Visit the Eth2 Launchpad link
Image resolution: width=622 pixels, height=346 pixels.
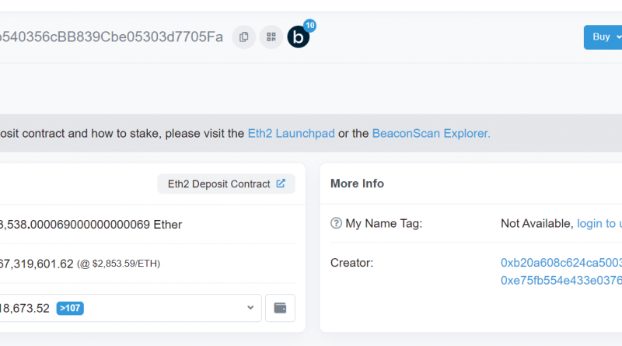(x=291, y=134)
